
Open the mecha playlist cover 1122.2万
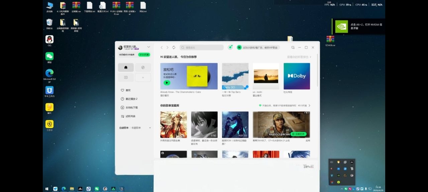click(235, 125)
